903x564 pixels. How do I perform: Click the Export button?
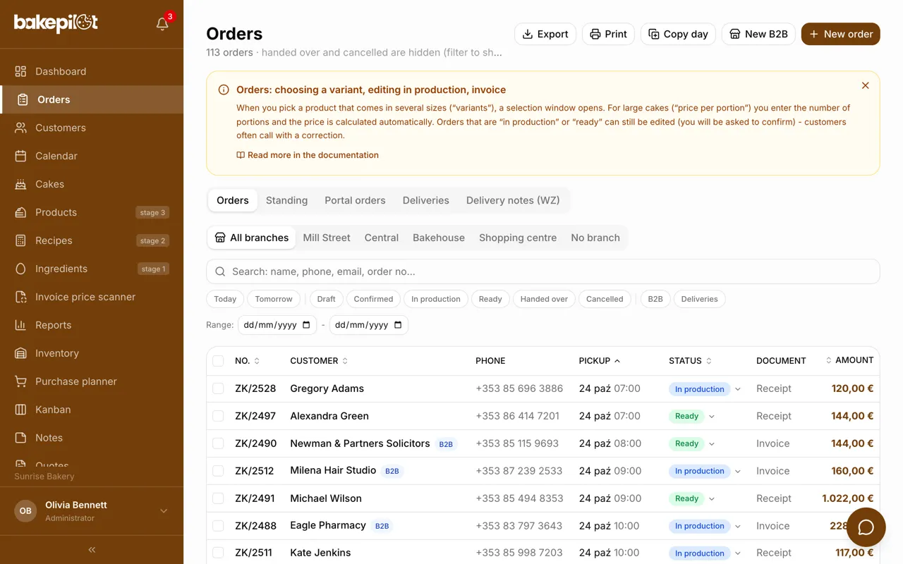(545, 34)
